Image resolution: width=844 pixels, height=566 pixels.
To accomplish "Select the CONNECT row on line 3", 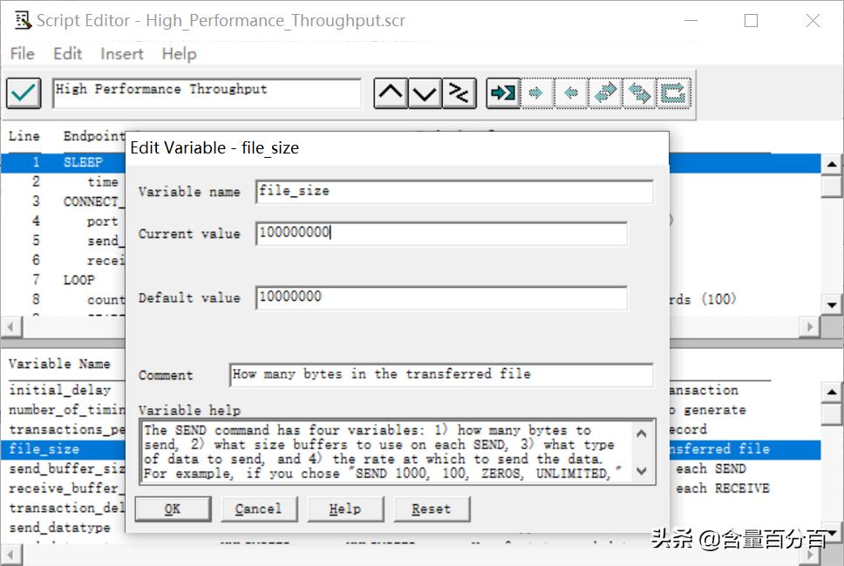I will (63, 202).
